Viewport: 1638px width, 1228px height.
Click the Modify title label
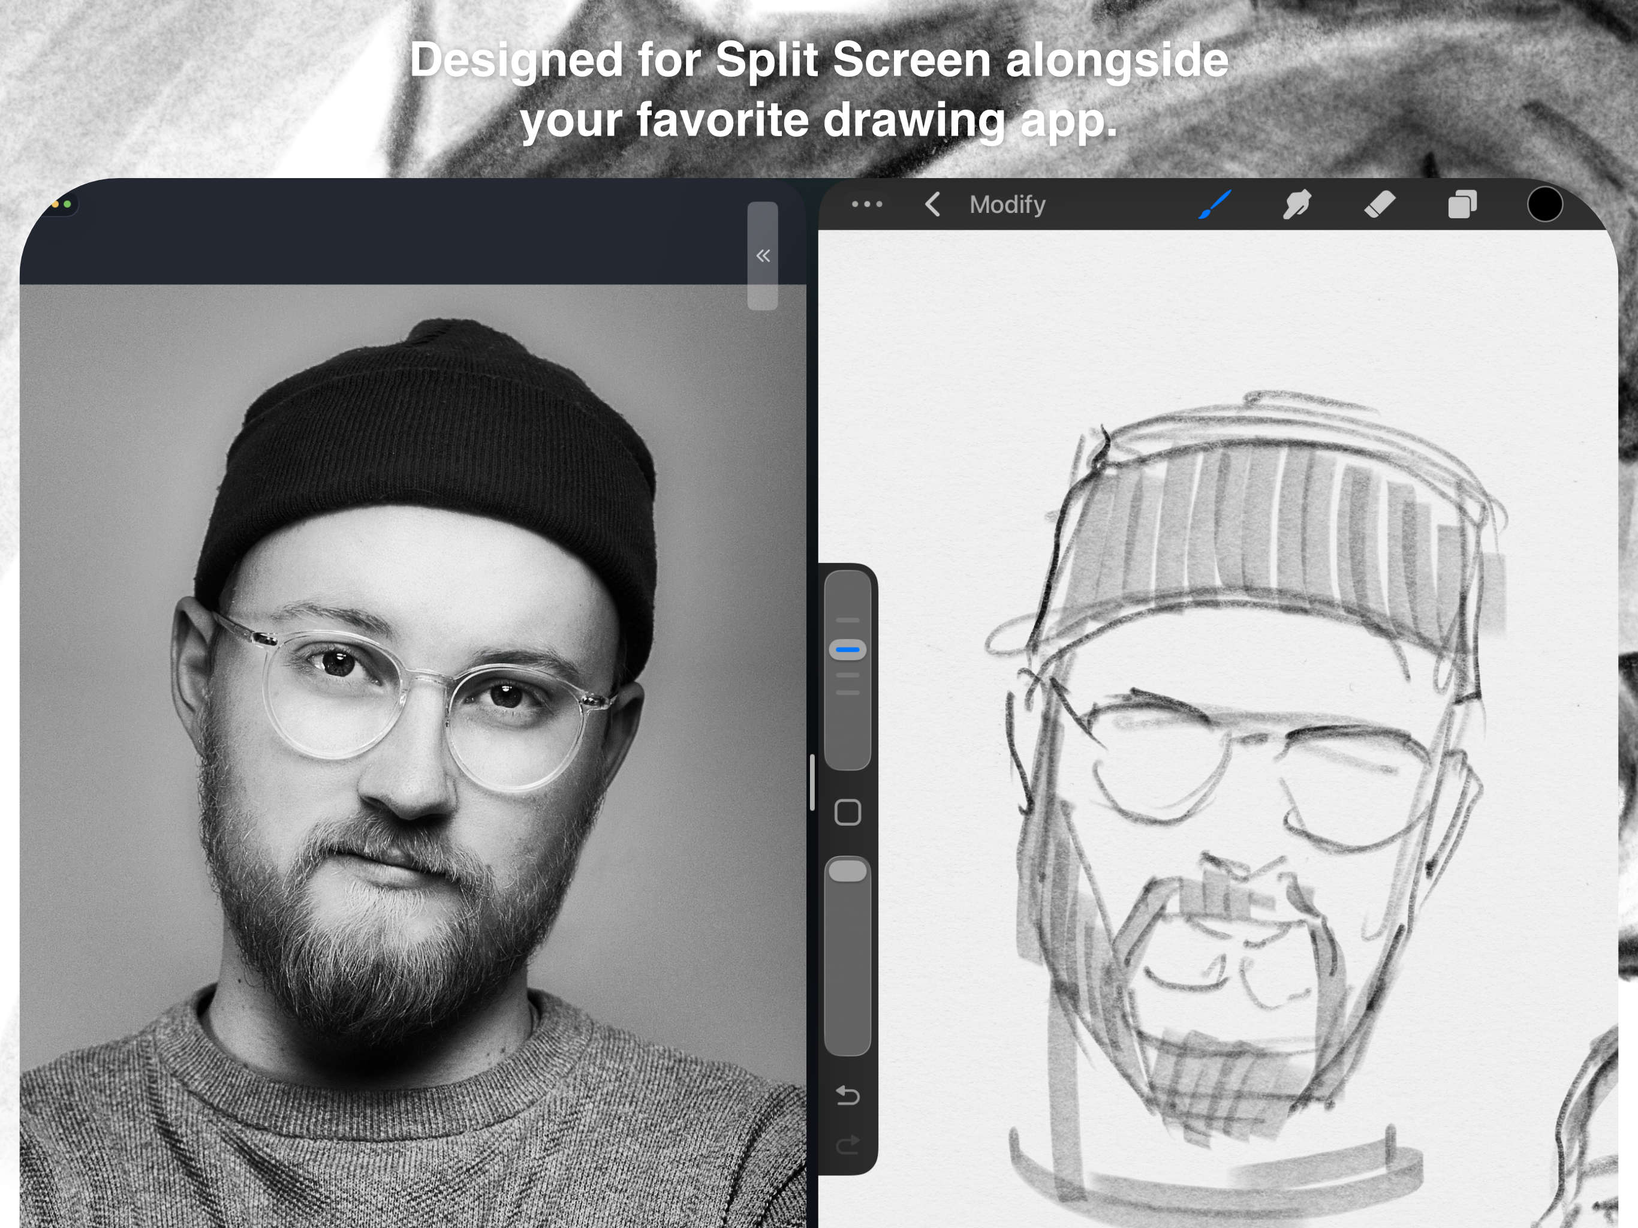click(1007, 205)
